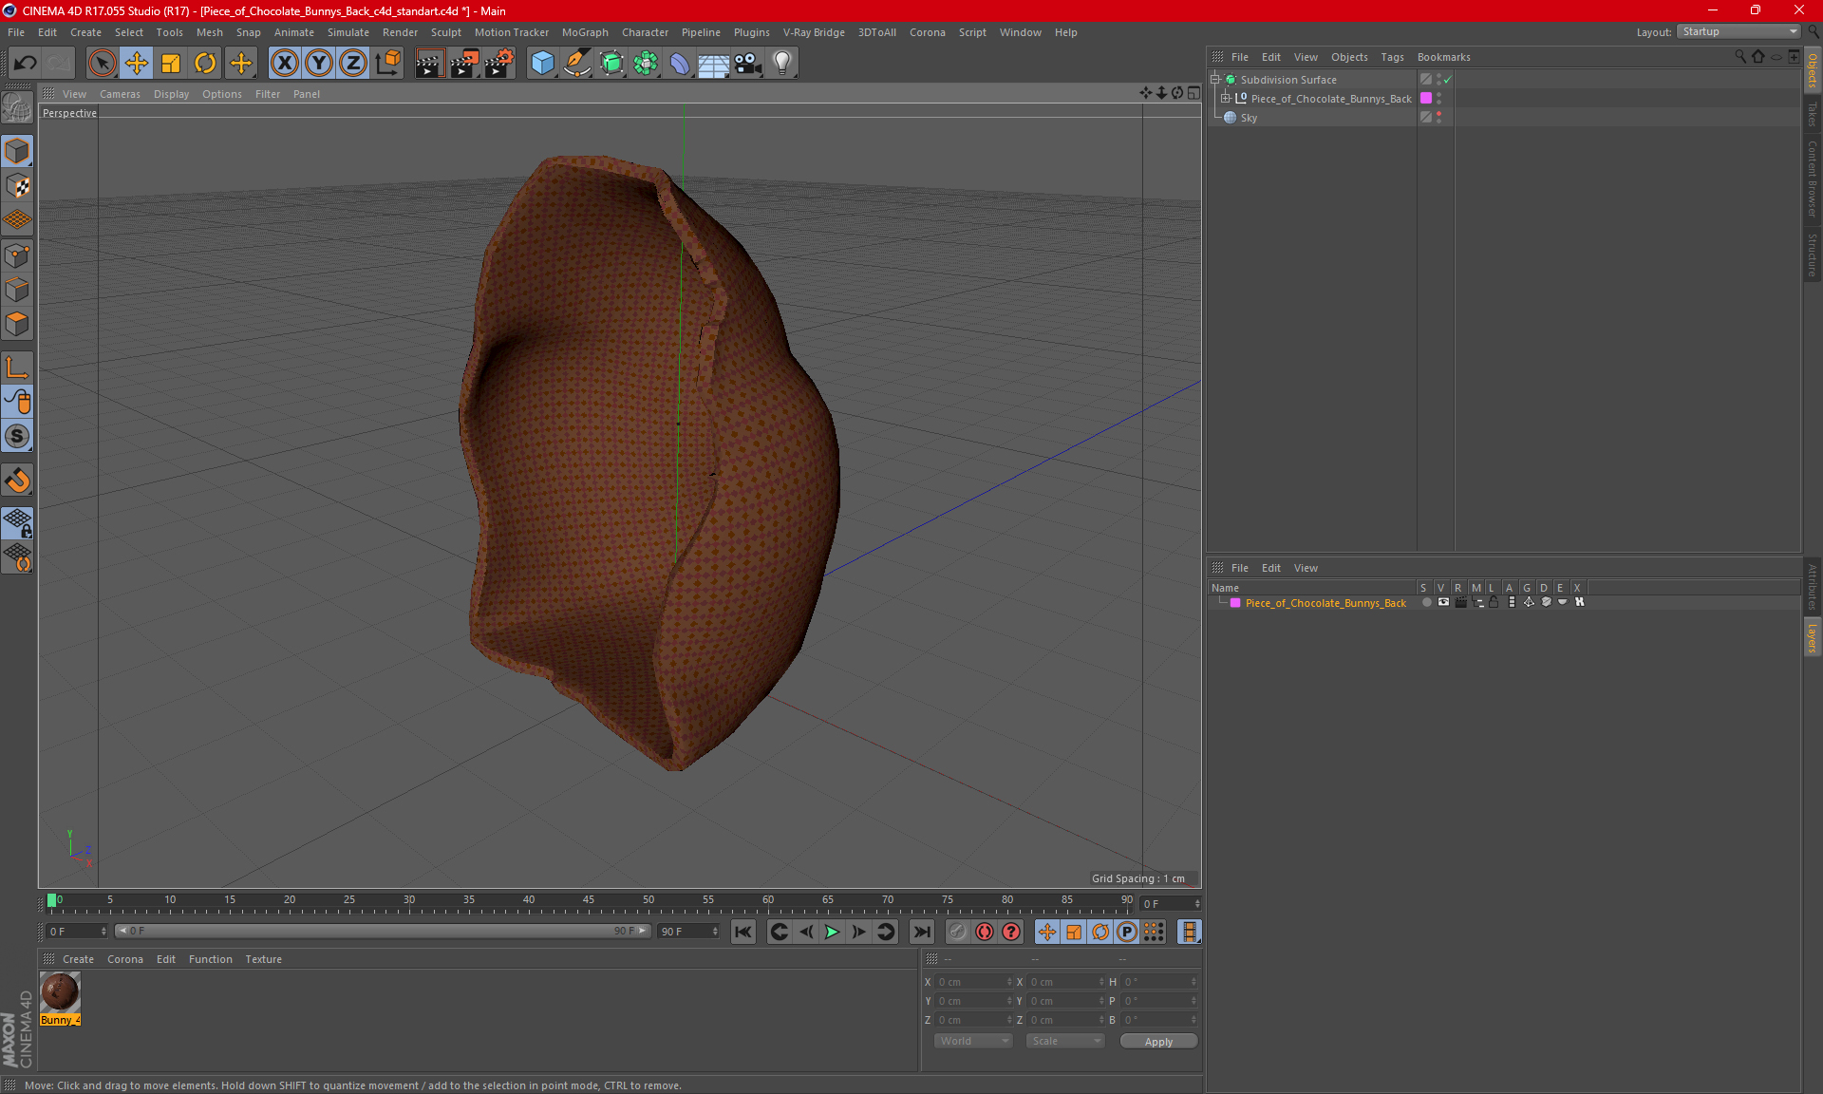
Task: Open Edit Render Settings icon
Action: 499,64
